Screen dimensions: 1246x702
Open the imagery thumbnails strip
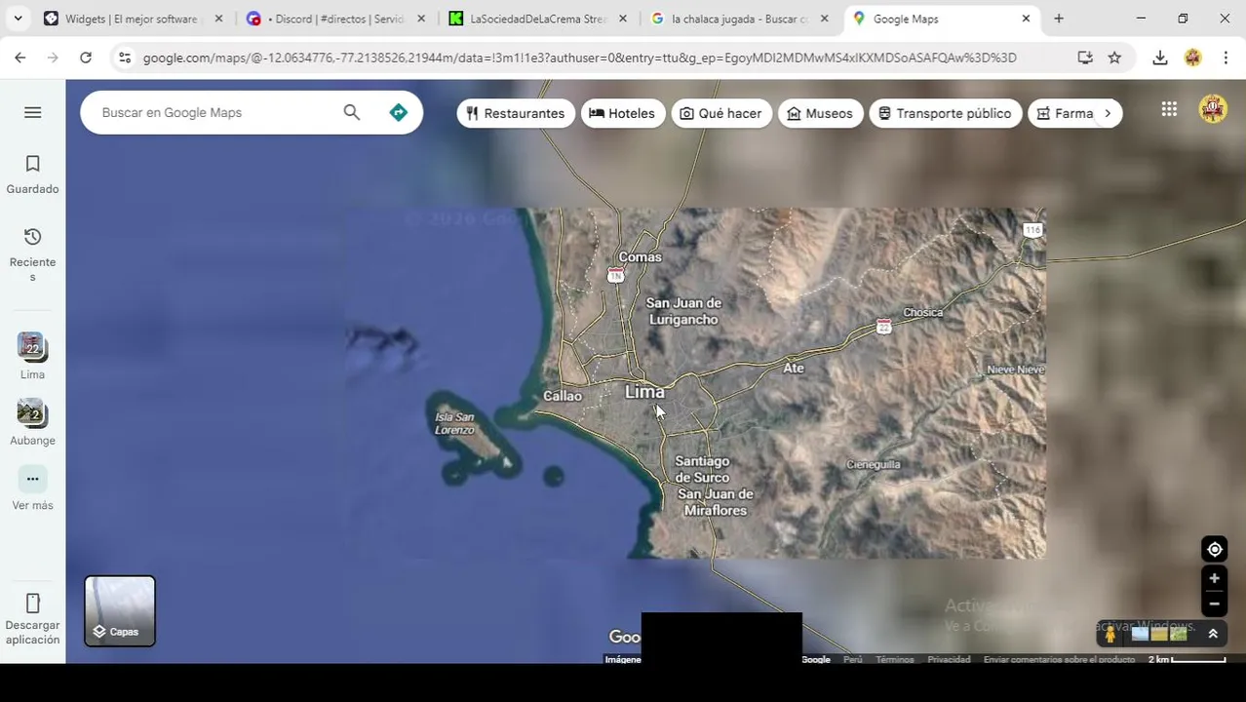click(x=1159, y=634)
